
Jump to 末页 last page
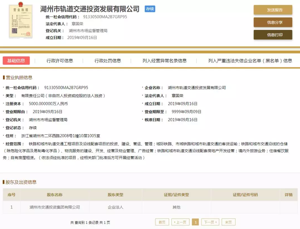(x=228, y=222)
